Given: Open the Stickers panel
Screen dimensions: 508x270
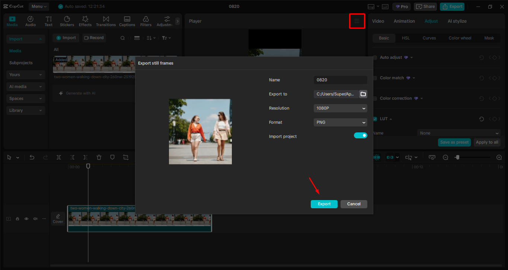Looking at the screenshot, I should pos(67,21).
